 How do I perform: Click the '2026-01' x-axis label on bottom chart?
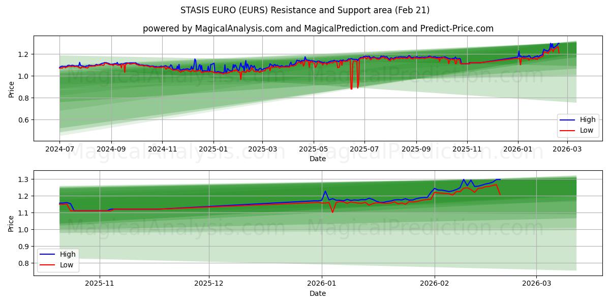pos(322,284)
